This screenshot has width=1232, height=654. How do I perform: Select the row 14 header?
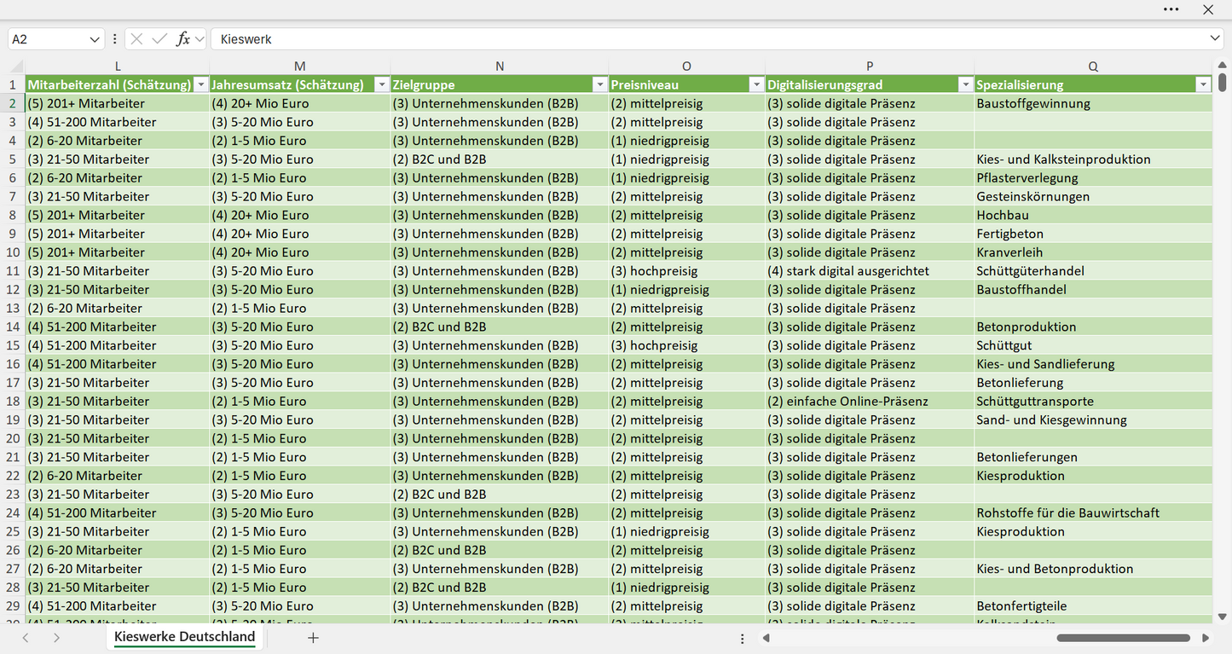coord(13,327)
